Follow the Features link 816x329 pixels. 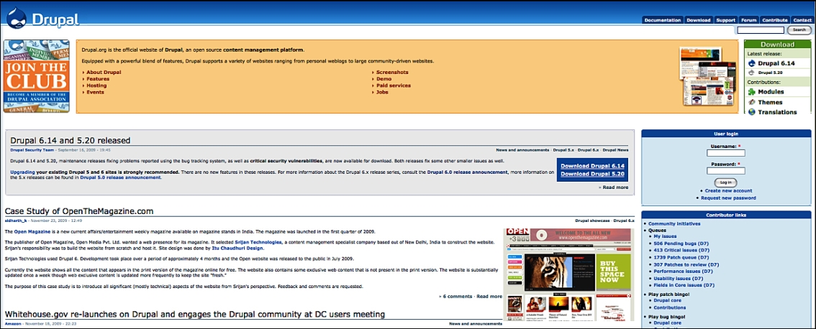[98, 79]
